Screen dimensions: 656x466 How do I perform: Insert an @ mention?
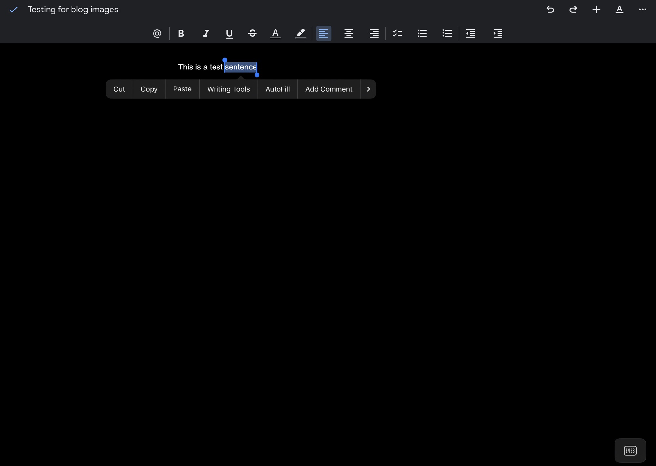coord(157,33)
